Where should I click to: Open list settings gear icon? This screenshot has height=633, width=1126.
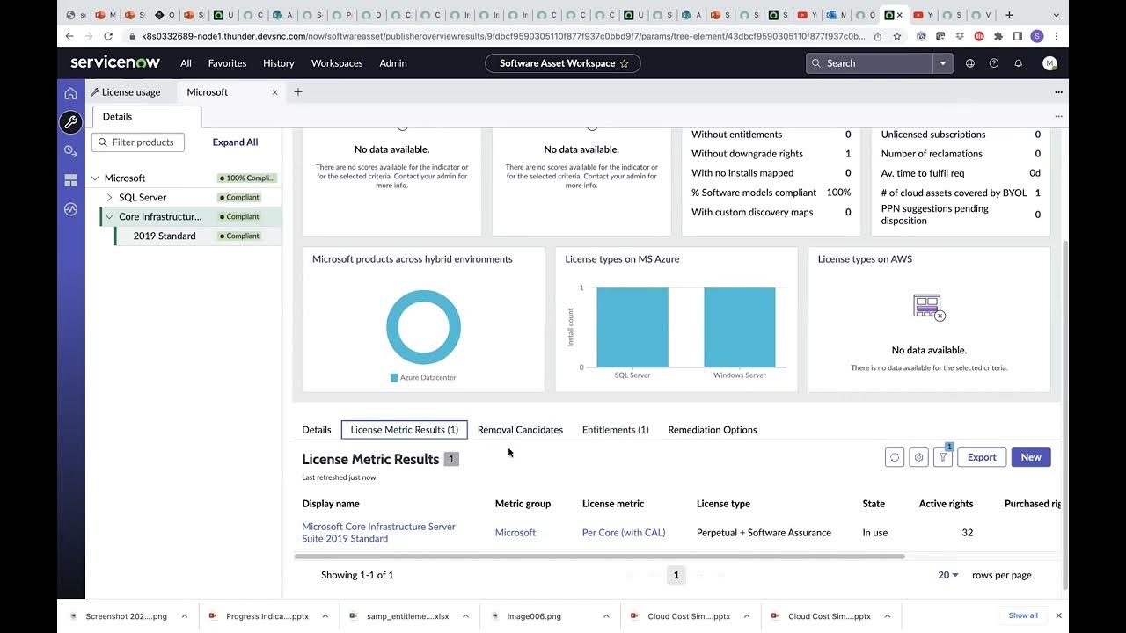point(919,457)
